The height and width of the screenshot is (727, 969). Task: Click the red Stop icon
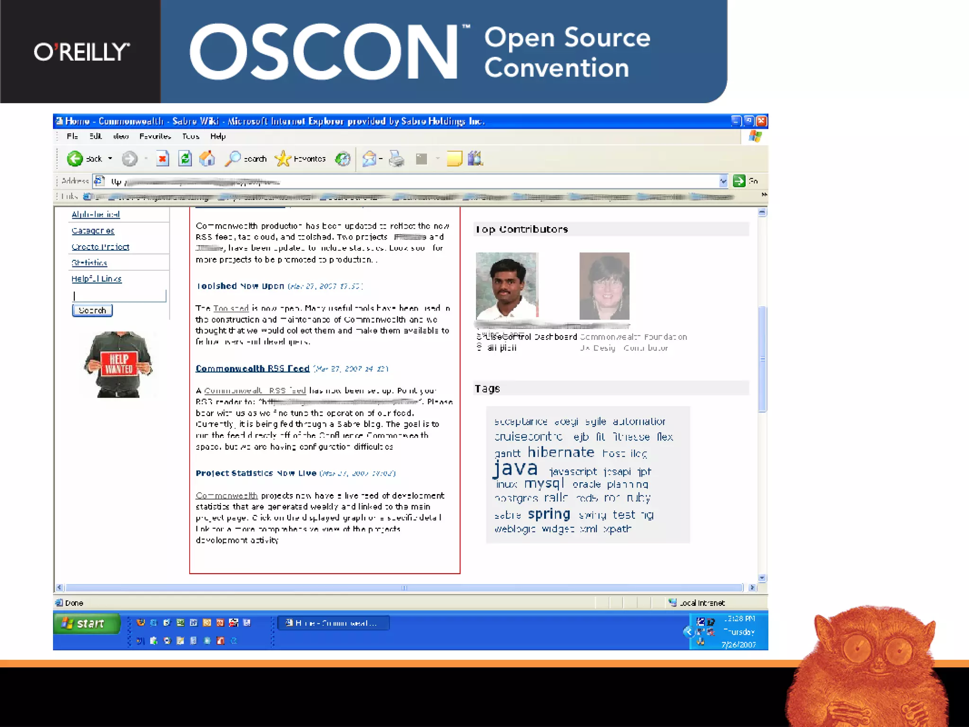click(x=162, y=159)
